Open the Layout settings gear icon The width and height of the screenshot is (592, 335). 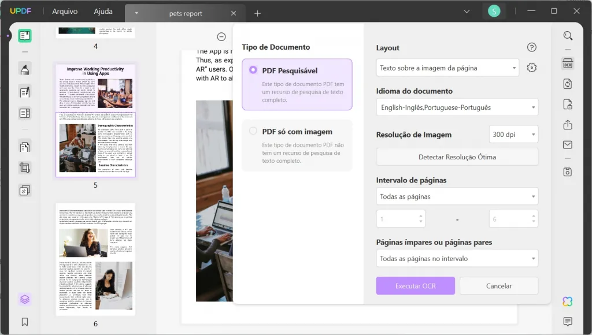coord(531,68)
